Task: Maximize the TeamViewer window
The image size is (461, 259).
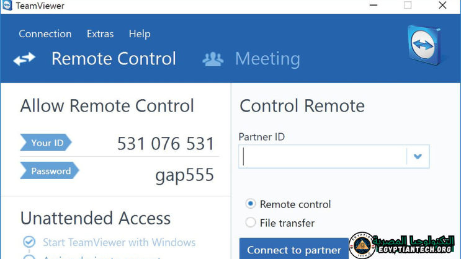Action: point(408,6)
